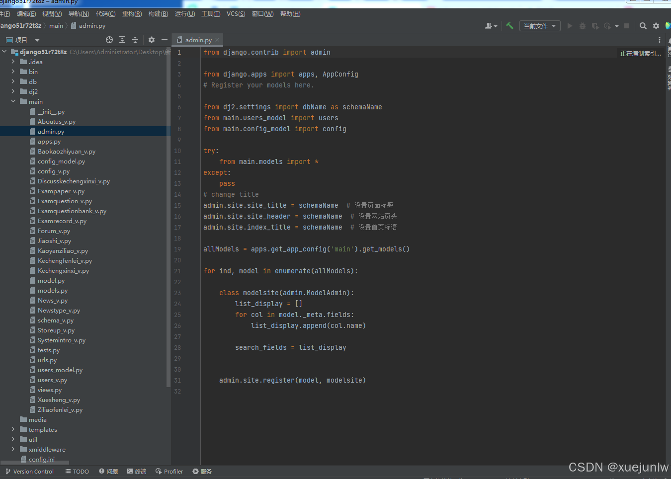
Task: Open dropdown arrow beside profile run icon
Action: (617, 26)
